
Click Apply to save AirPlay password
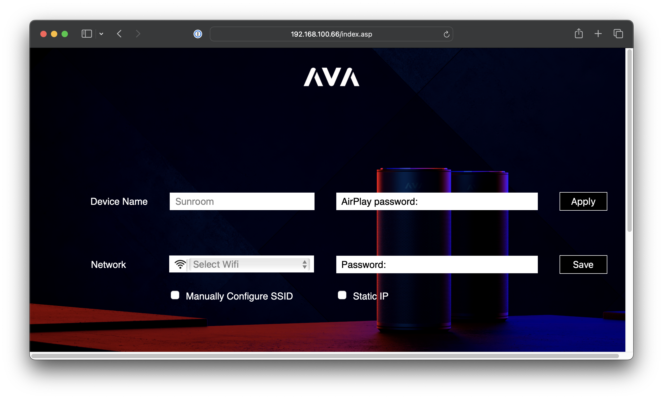coord(583,201)
